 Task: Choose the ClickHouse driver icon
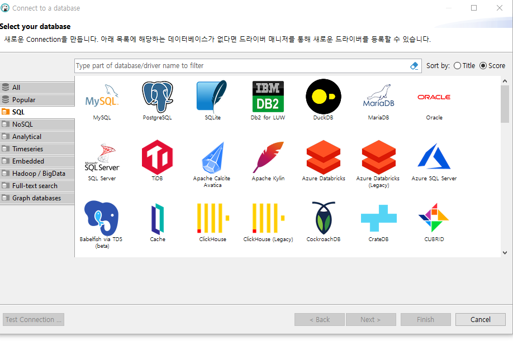[x=213, y=218]
